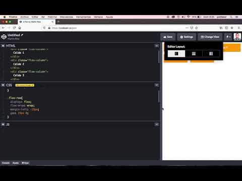242x181 pixels.
Task: Click the site security lock icon
Action: tap(49, 28)
